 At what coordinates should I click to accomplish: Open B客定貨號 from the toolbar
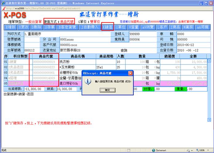coord(67,27)
